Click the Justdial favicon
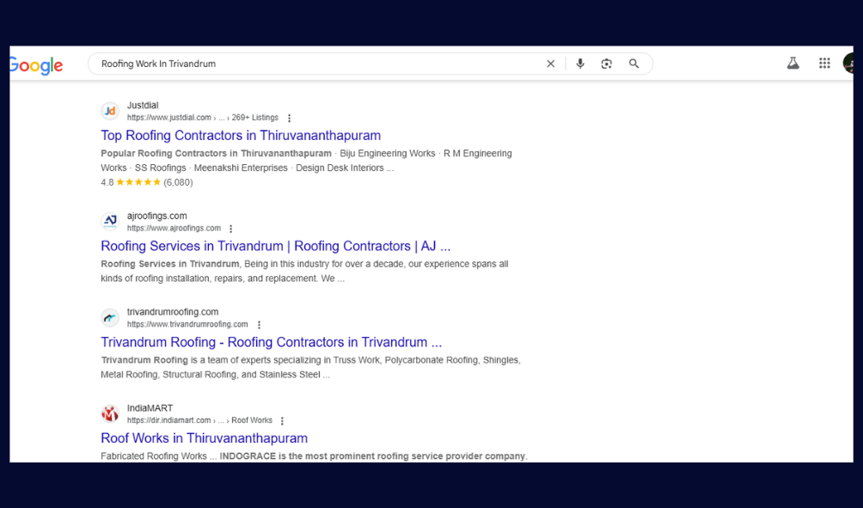Screen dimensions: 863x508 pos(110,111)
